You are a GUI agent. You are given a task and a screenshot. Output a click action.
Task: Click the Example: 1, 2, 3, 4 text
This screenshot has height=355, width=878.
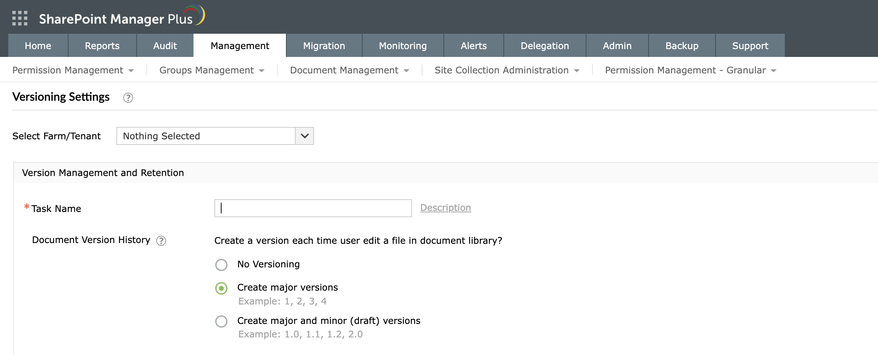tap(283, 301)
